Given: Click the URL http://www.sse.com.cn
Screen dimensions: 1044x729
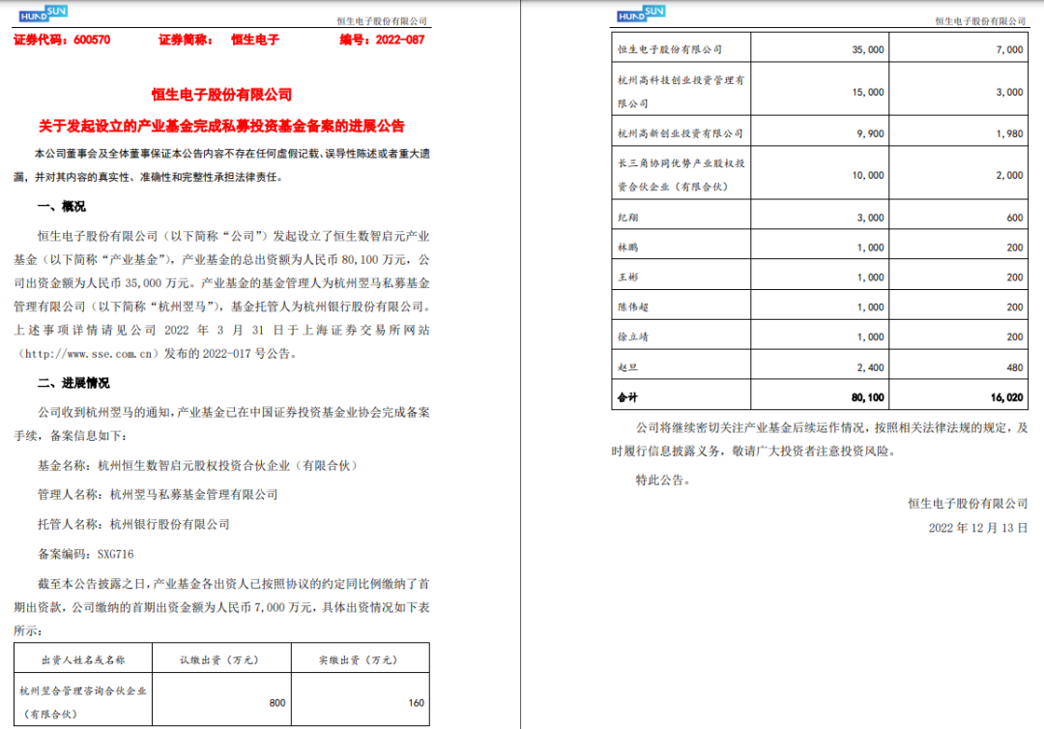Looking at the screenshot, I should [x=89, y=354].
